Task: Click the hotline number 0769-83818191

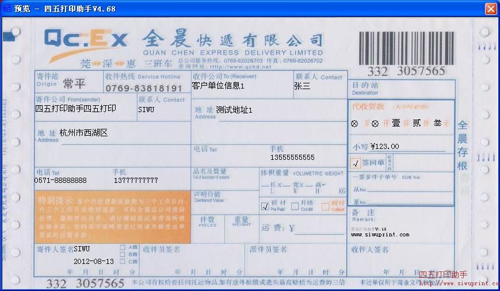Action: (143, 89)
